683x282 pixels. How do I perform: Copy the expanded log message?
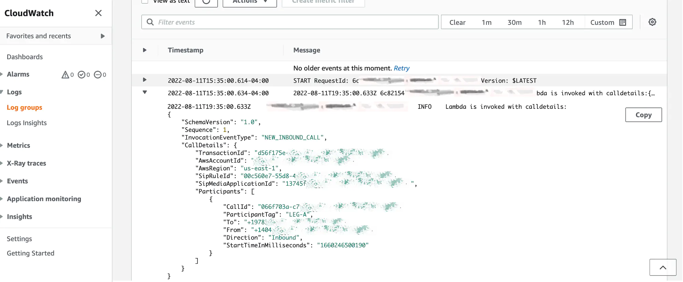click(x=643, y=115)
